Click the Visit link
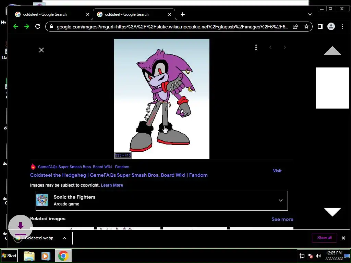The width and height of the screenshot is (351, 263). 277,171
